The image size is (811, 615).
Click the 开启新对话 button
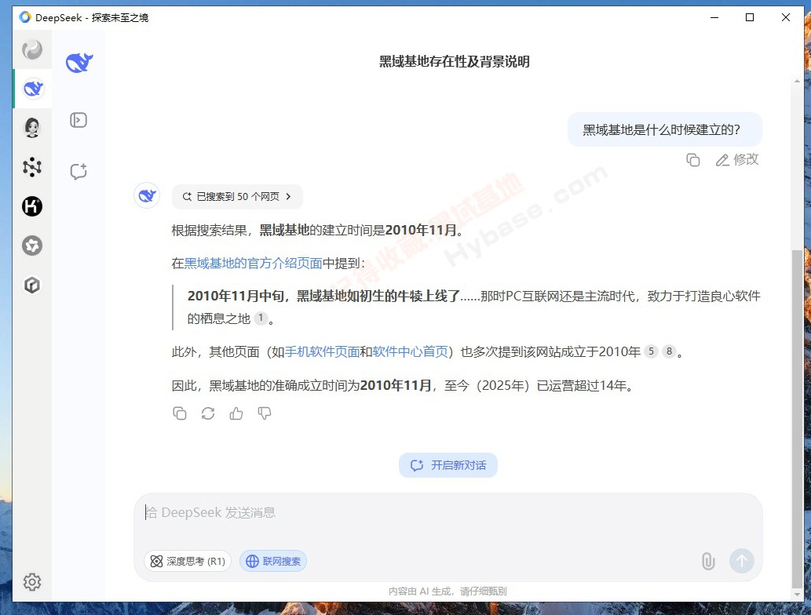[x=448, y=465]
